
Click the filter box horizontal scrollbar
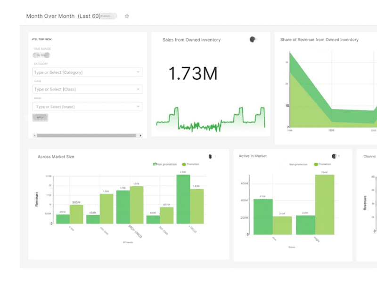click(x=86, y=135)
